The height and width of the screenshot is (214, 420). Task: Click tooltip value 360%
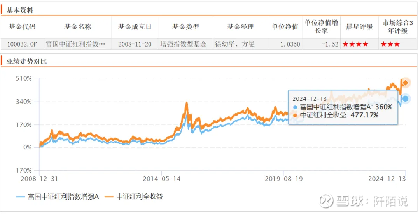[x=384, y=107]
